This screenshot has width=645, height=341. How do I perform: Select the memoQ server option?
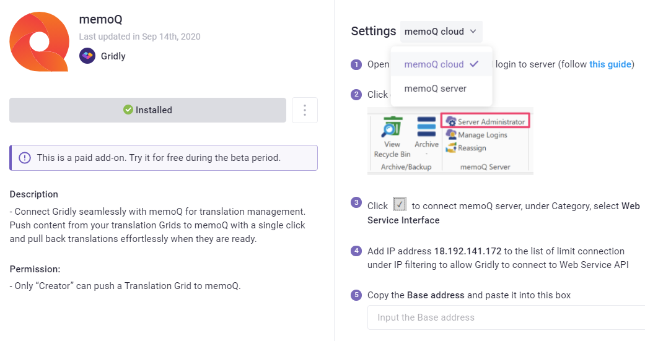[x=441, y=88]
